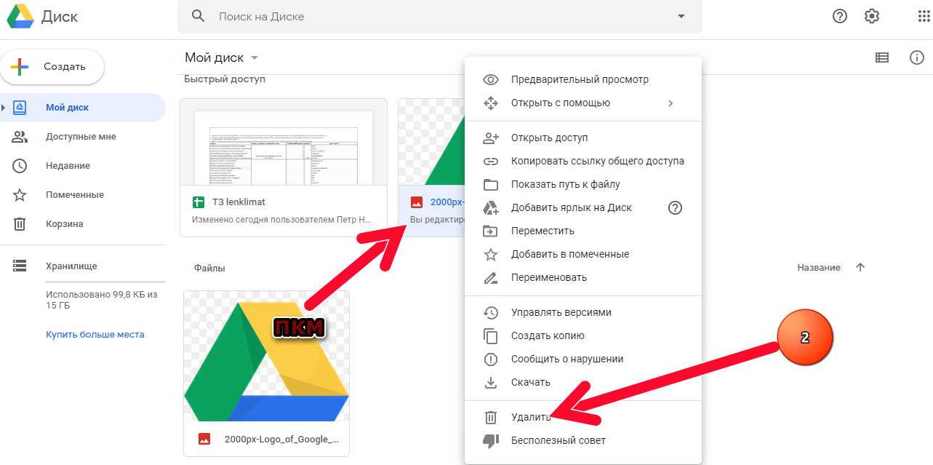Click the search magnifier icon
Viewport: 933px width, 465px height.
point(198,16)
